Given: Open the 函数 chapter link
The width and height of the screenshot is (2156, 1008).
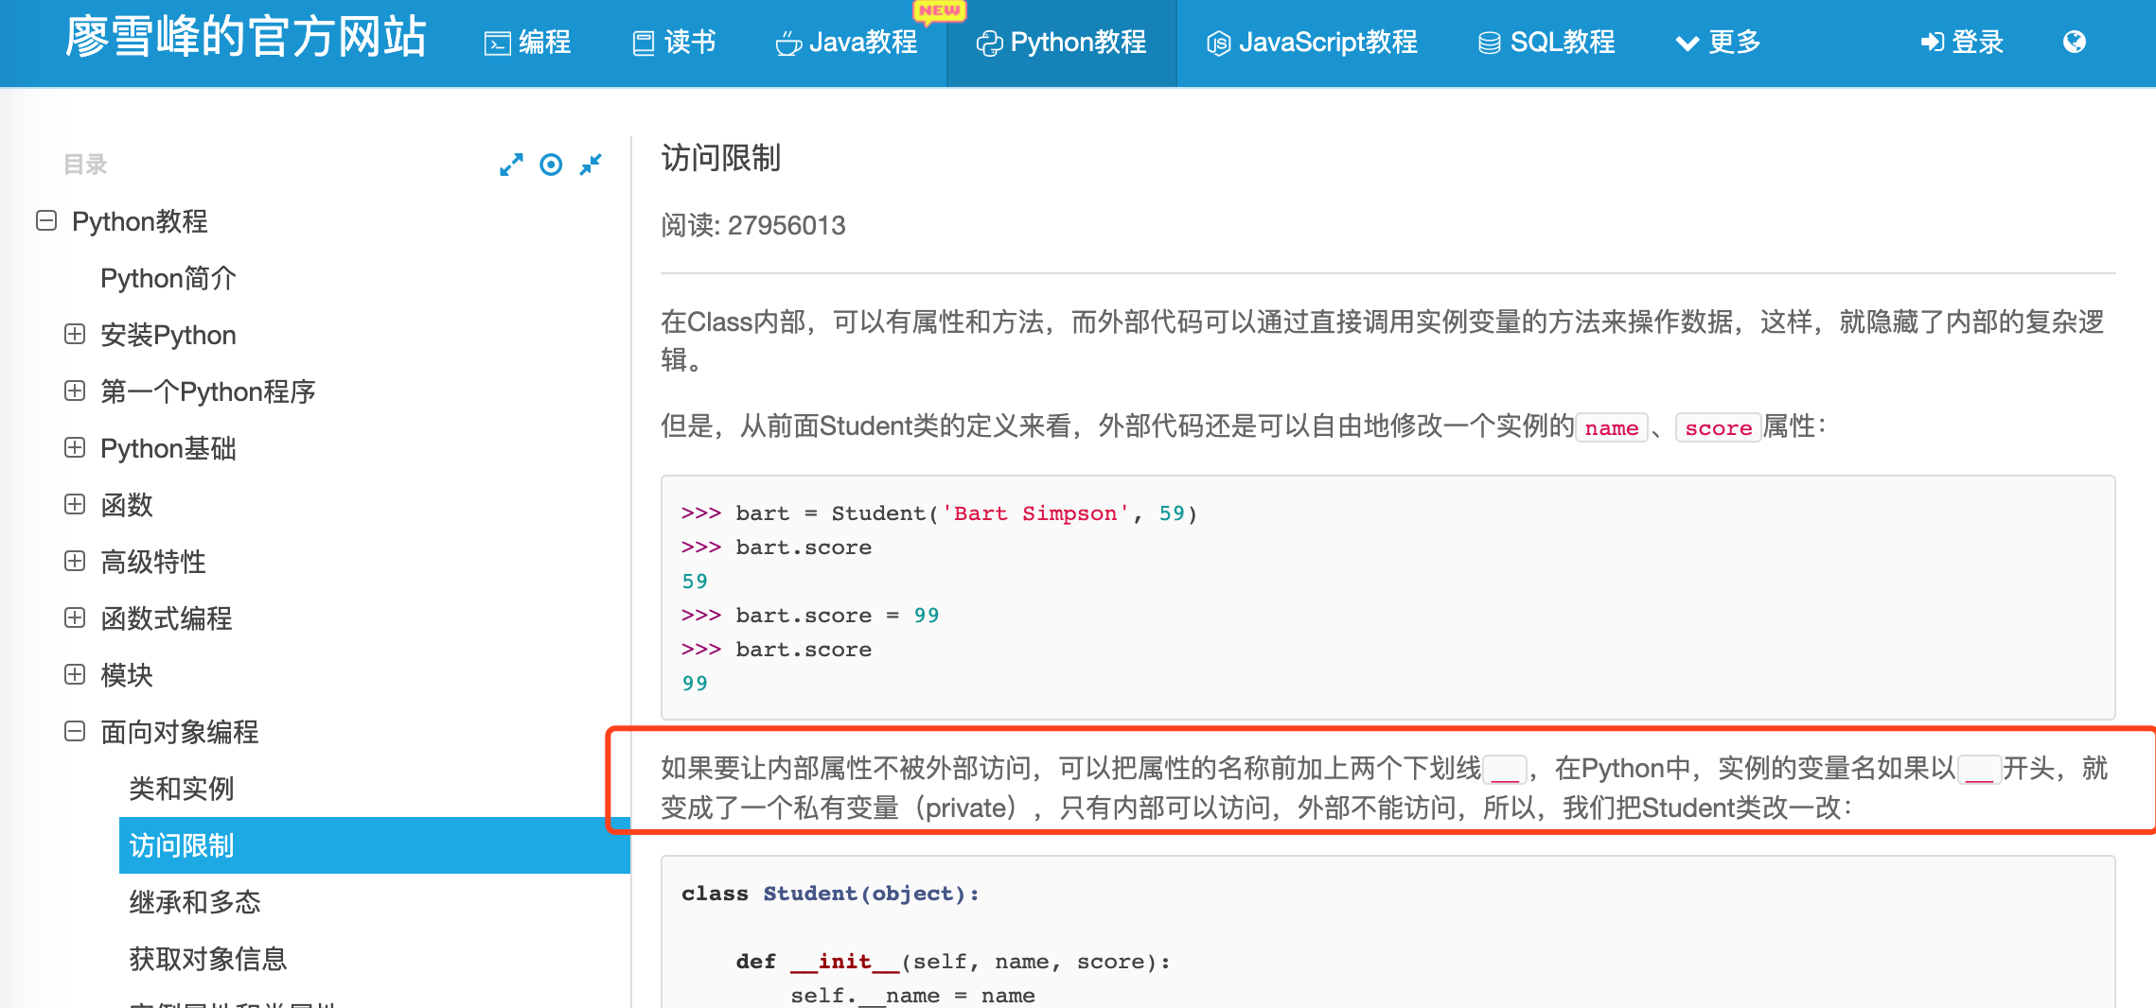Looking at the screenshot, I should (x=127, y=505).
